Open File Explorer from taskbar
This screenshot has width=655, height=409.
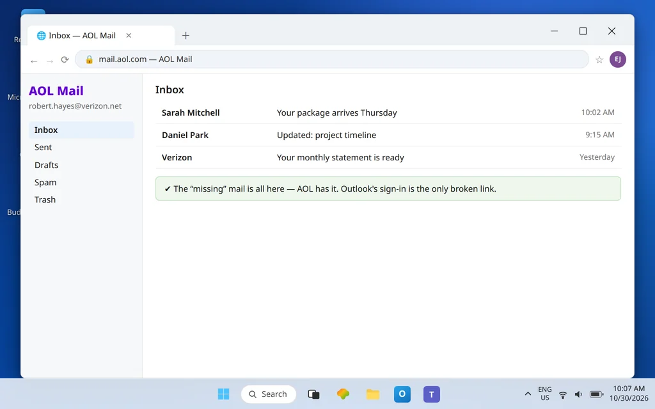pyautogui.click(x=373, y=394)
